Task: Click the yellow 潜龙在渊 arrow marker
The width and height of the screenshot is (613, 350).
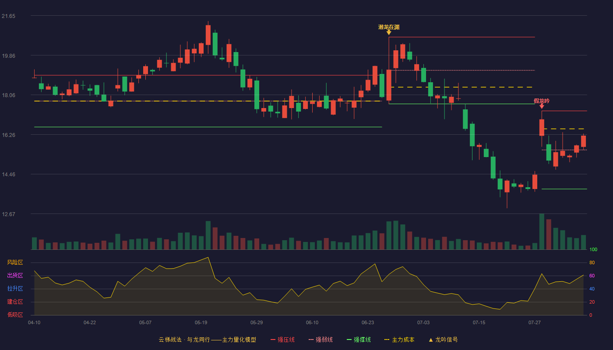Action: 389,33
